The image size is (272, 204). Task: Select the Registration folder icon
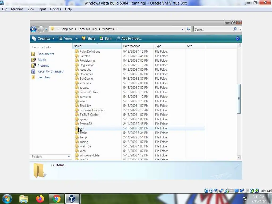tap(77, 65)
